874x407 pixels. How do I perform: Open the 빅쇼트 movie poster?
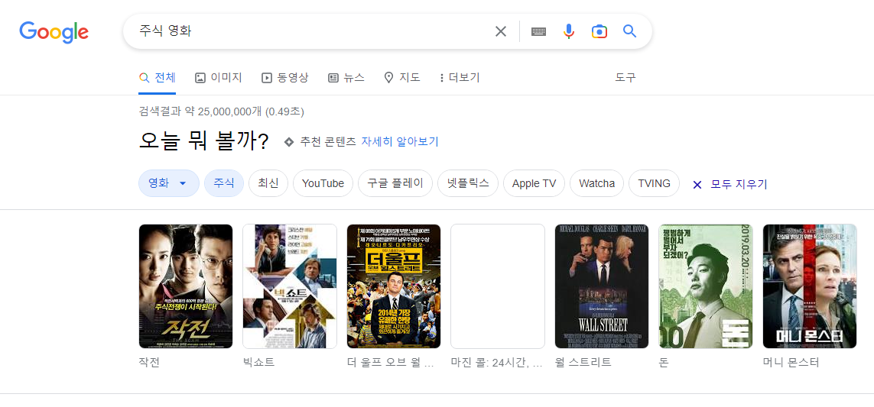tap(290, 286)
